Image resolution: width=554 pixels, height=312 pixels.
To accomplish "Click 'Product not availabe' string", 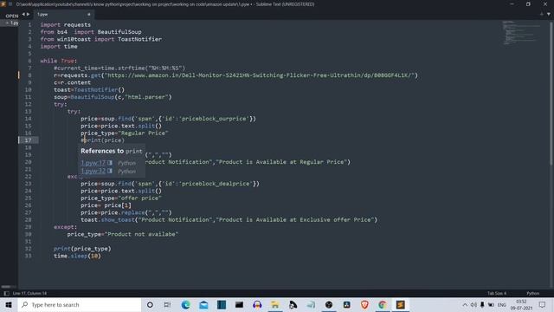I will [x=141, y=234].
